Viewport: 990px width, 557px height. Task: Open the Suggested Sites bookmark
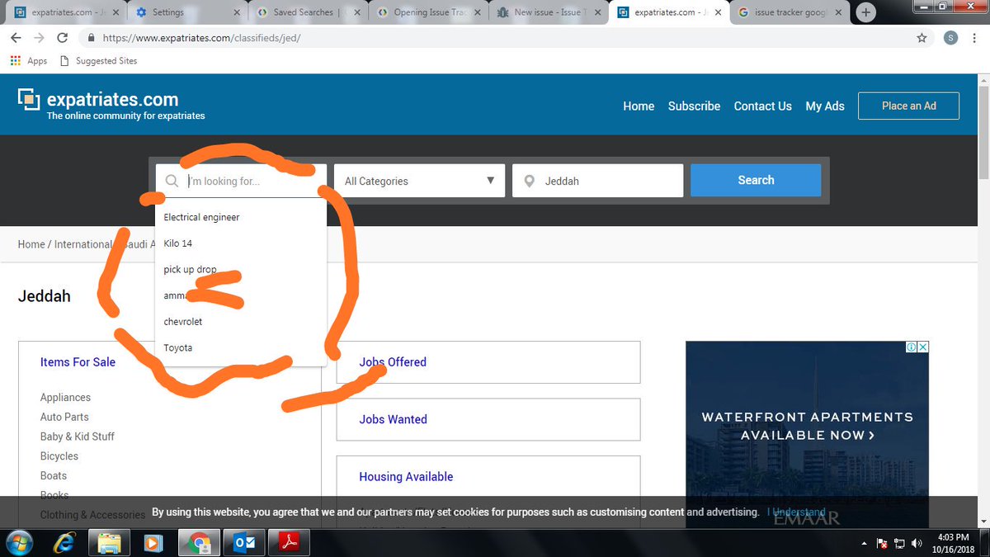pyautogui.click(x=98, y=61)
